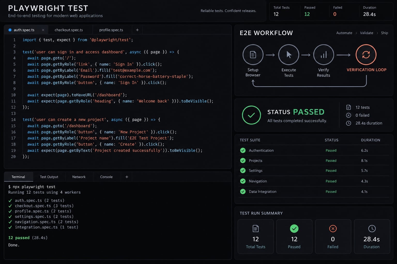Viewport: 397px width, 264px height.
Task: Click the Setup Browser document icon
Action: pos(253,55)
